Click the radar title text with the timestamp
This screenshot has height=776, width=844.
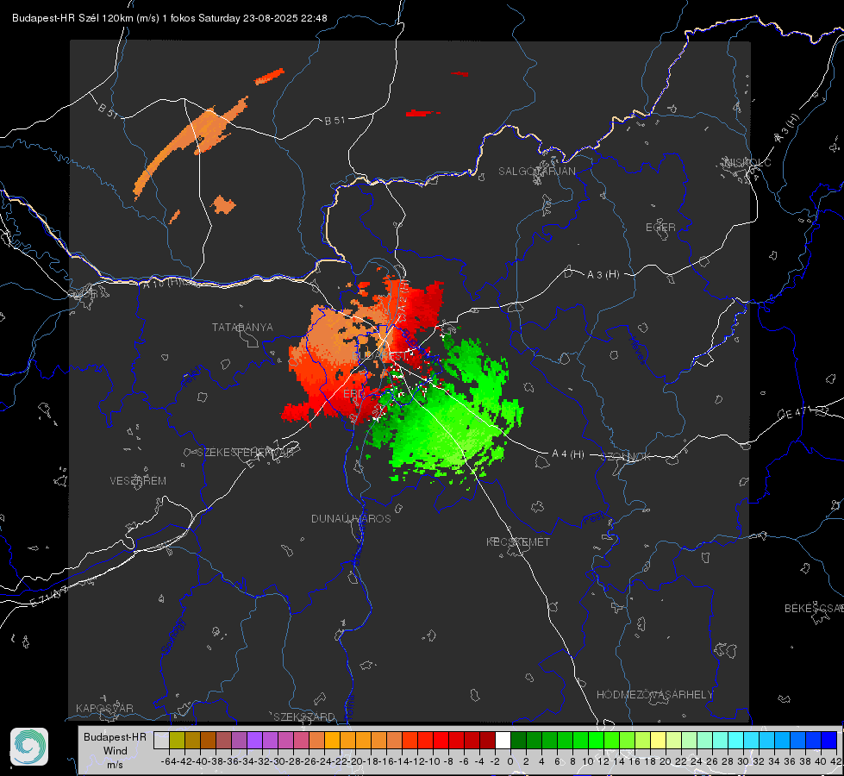pyautogui.click(x=170, y=18)
